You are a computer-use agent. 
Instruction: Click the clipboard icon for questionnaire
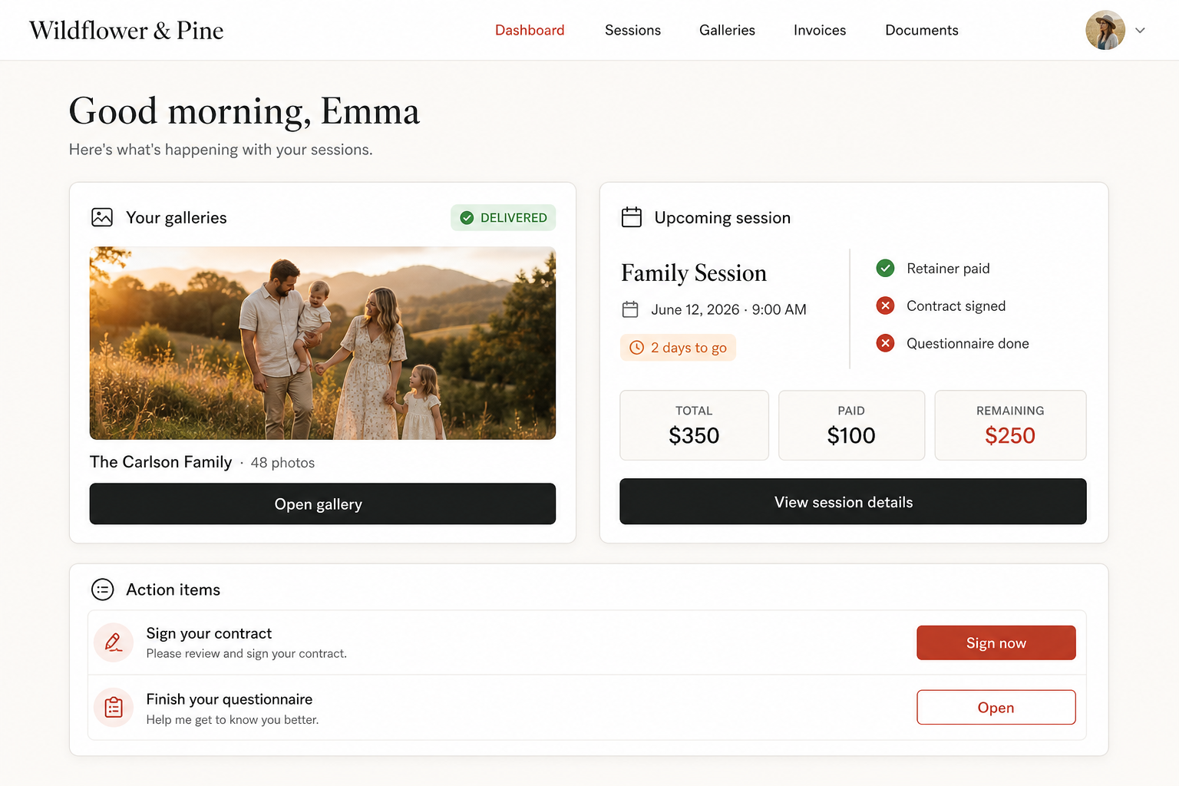[x=114, y=707]
